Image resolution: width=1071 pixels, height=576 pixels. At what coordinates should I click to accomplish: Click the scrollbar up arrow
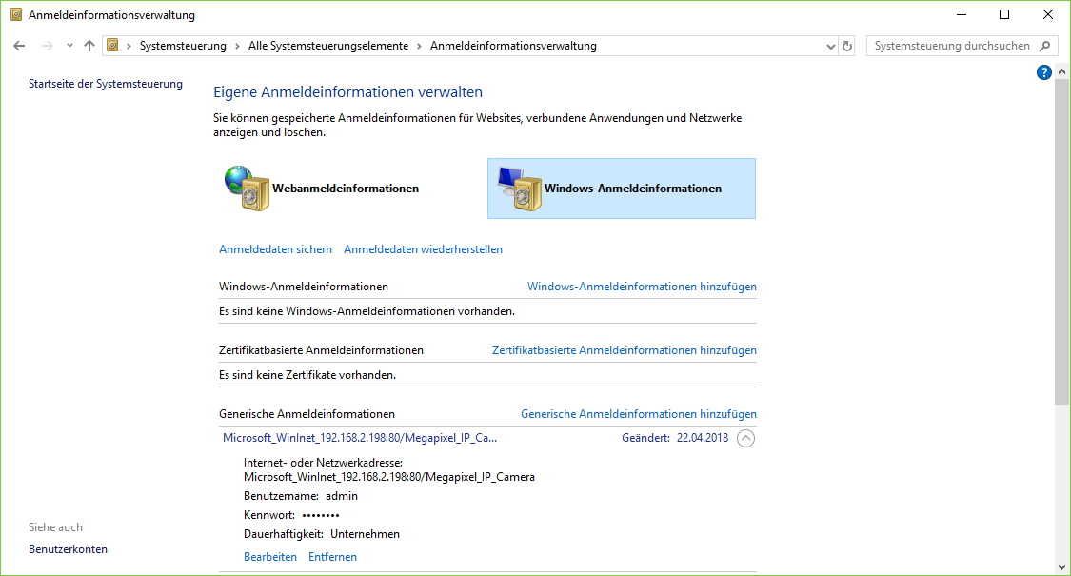[x=1061, y=71]
